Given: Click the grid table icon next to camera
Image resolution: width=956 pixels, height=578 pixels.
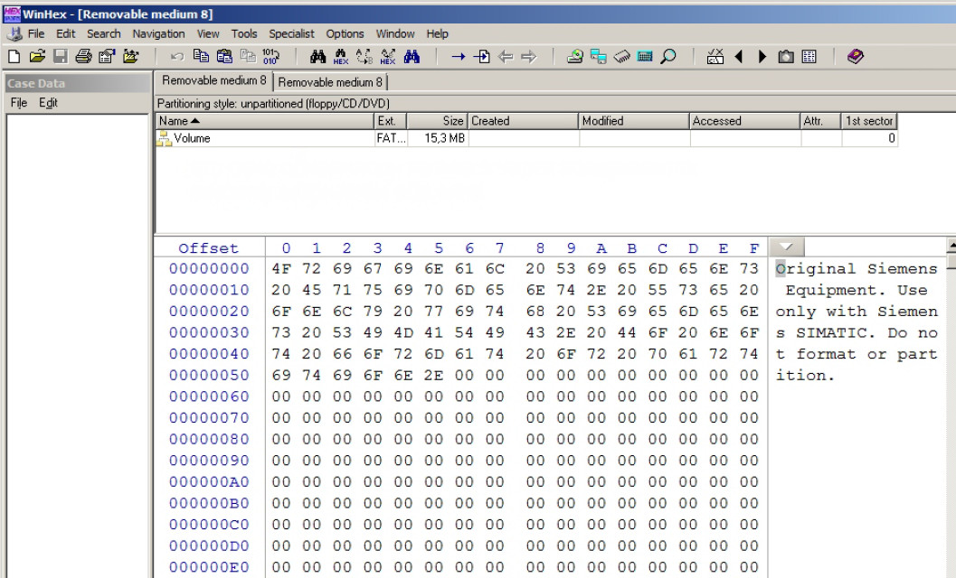Looking at the screenshot, I should [x=809, y=57].
